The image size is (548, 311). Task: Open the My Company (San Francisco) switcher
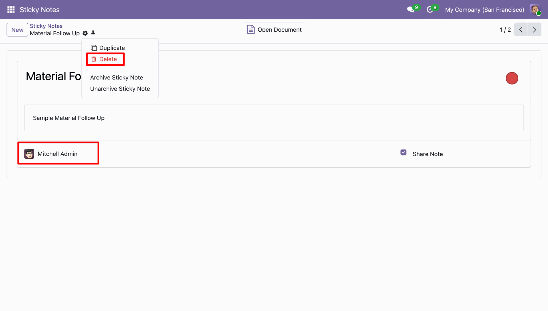[484, 10]
